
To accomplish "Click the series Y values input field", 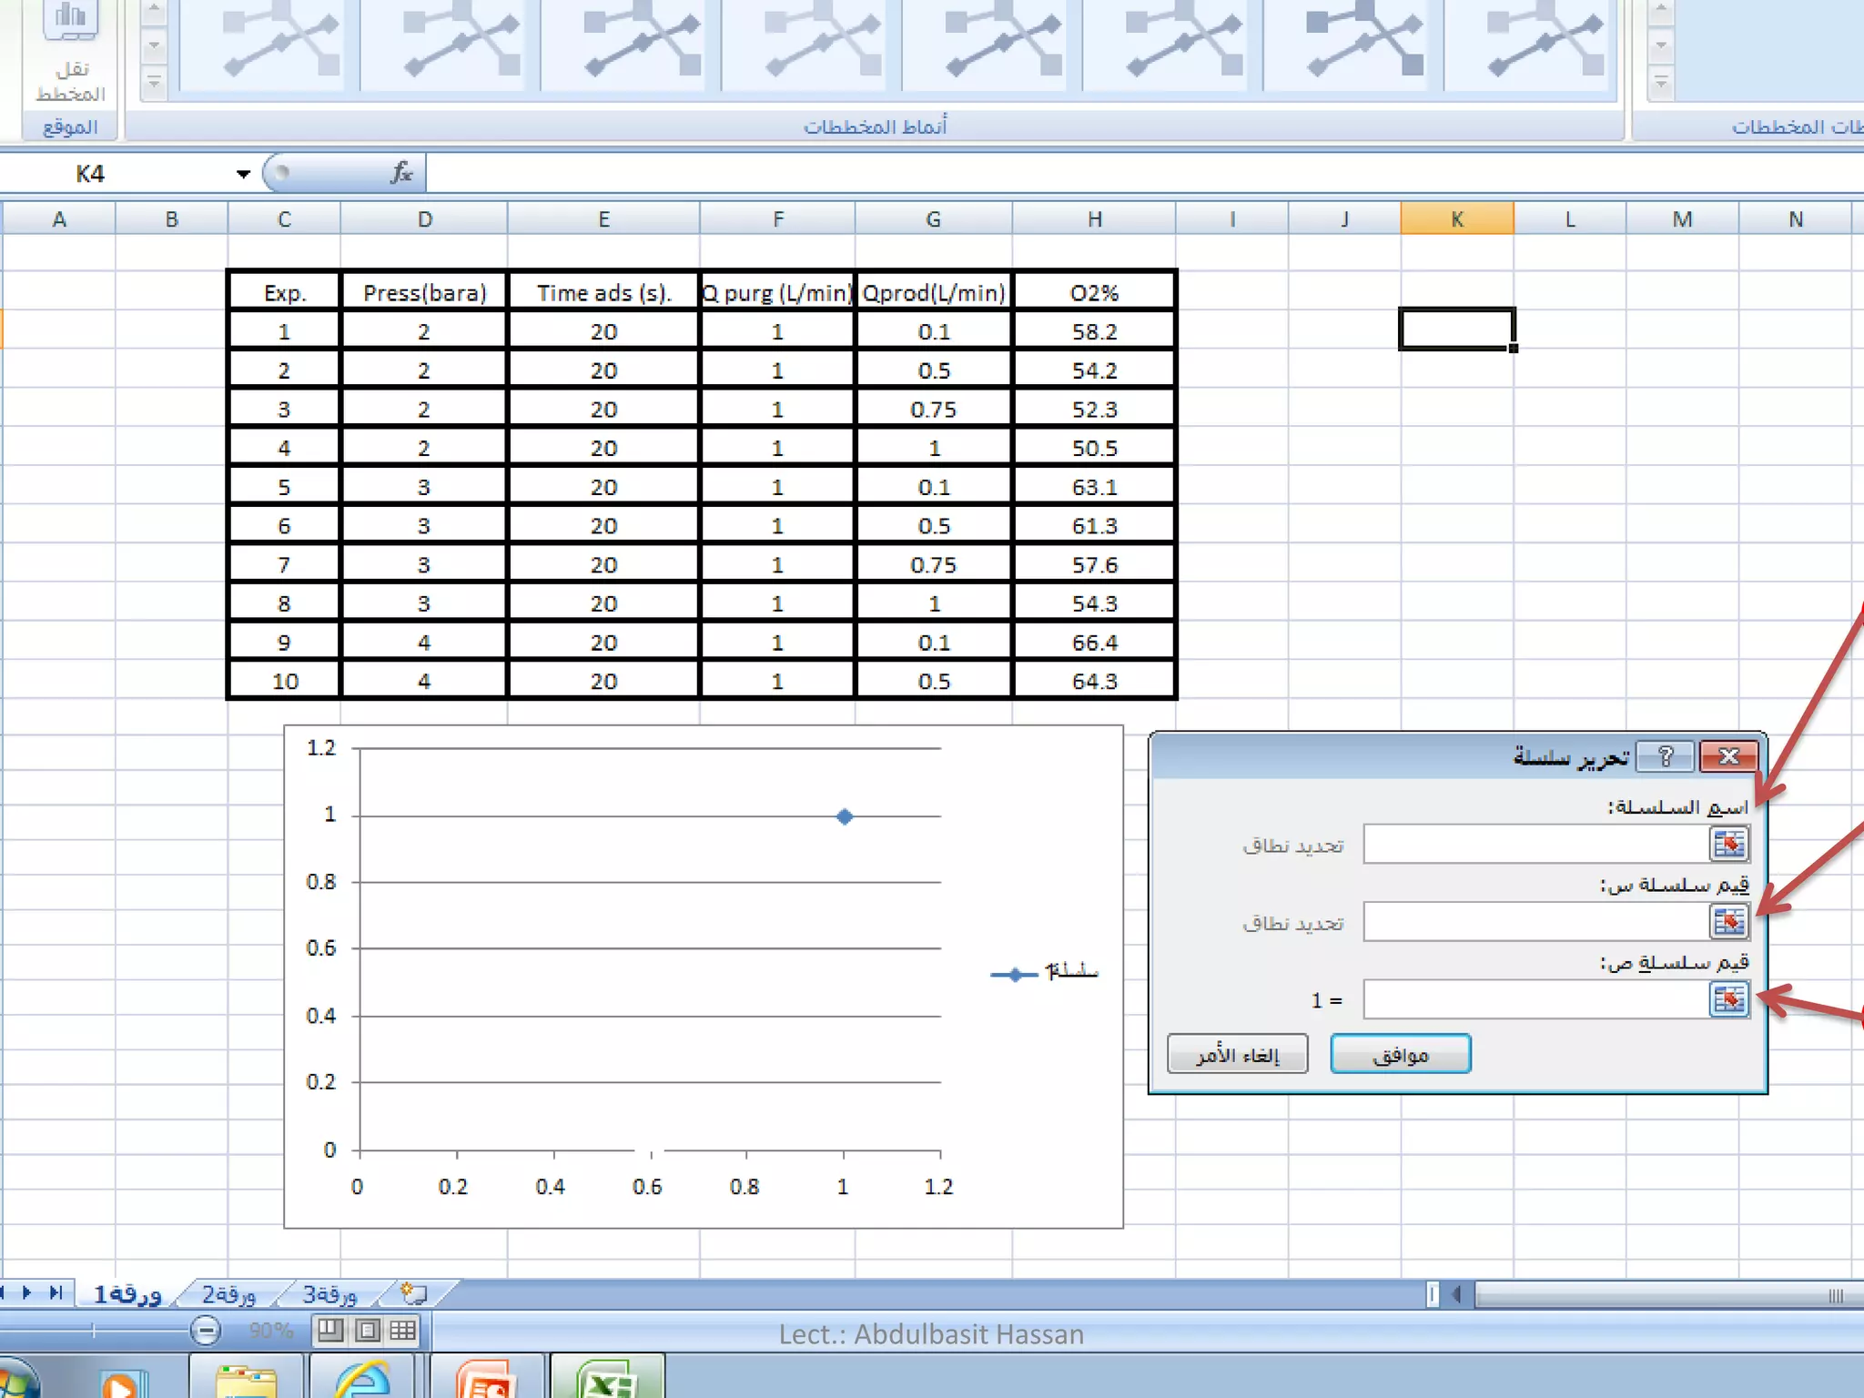I will point(1535,1000).
